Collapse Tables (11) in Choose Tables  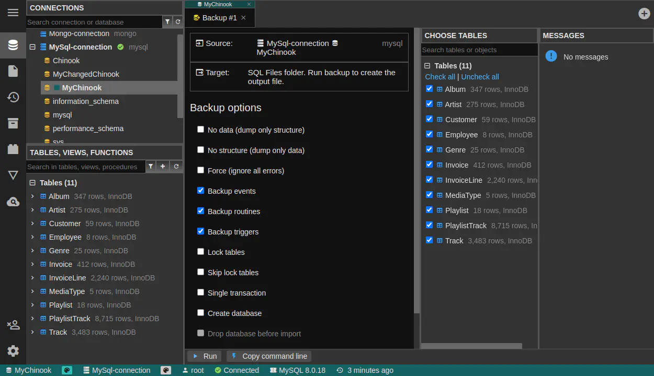coord(427,66)
